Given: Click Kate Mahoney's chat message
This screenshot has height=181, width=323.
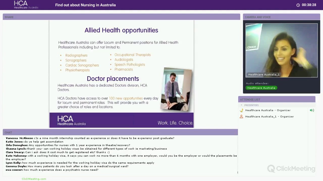Looking at the screenshot, I should point(121,158).
